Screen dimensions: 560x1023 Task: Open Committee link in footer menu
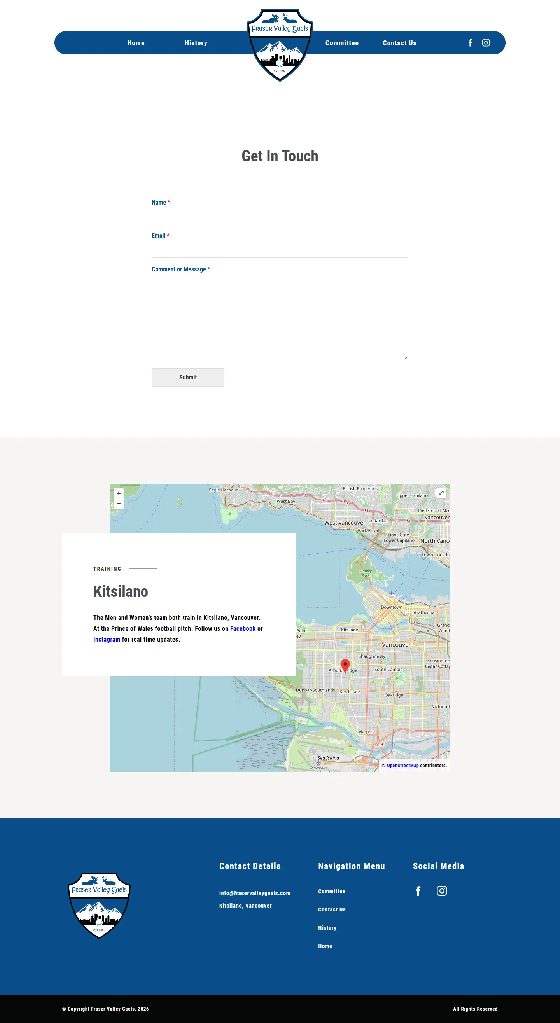tap(332, 891)
